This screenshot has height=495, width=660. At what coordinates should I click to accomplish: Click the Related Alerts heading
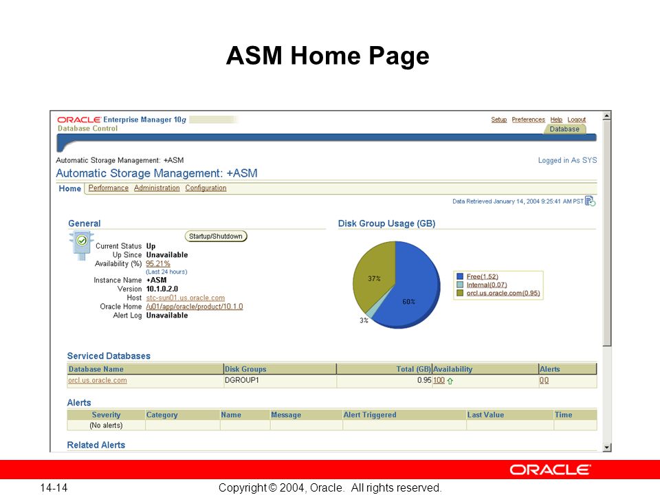(x=96, y=445)
